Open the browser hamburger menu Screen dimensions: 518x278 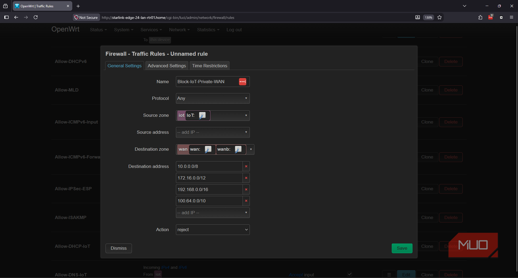511,18
